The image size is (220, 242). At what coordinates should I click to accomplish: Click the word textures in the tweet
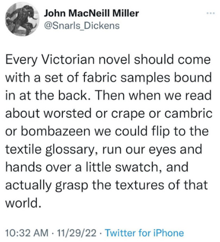140,185
